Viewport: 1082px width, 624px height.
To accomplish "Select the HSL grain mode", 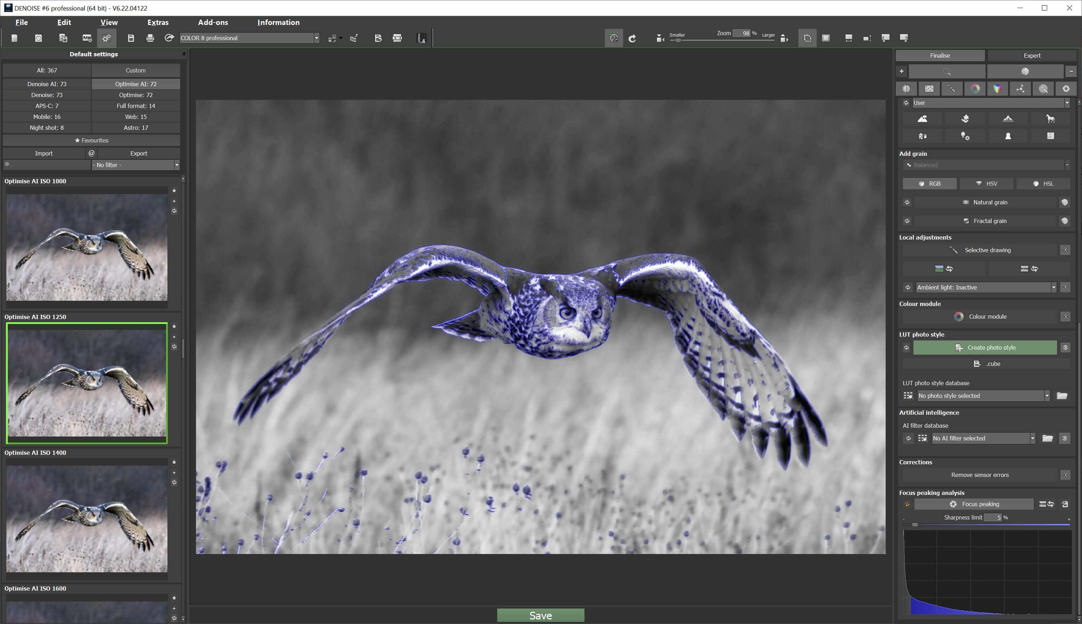I will (1043, 183).
